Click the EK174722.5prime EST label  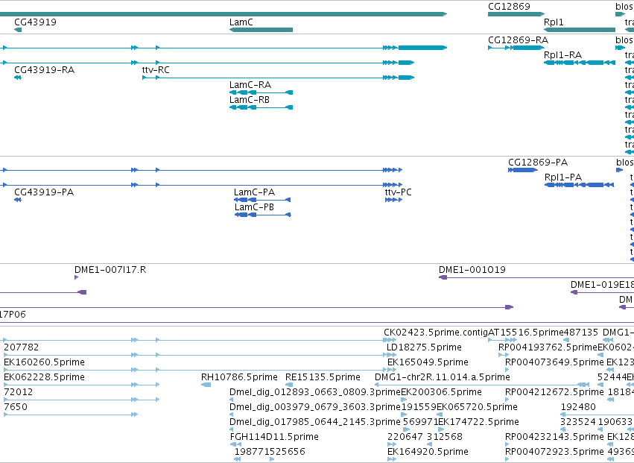click(x=479, y=422)
